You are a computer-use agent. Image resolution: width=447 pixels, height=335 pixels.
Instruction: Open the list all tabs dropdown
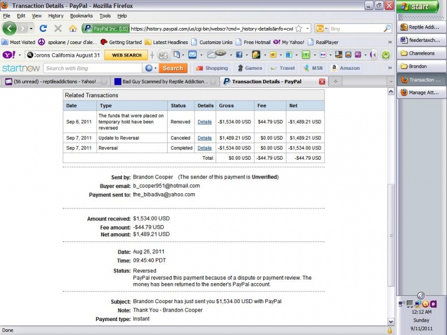pyautogui.click(x=391, y=82)
